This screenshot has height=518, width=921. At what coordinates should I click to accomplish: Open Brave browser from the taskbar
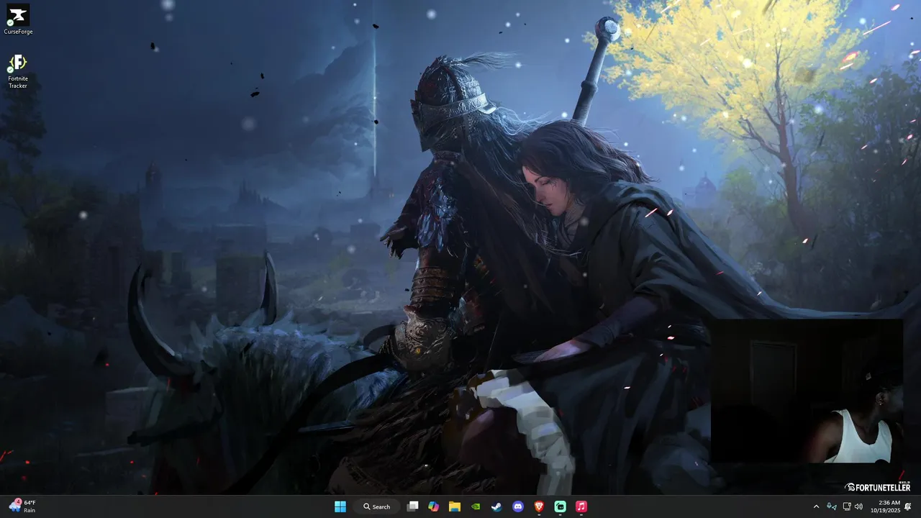(x=539, y=506)
